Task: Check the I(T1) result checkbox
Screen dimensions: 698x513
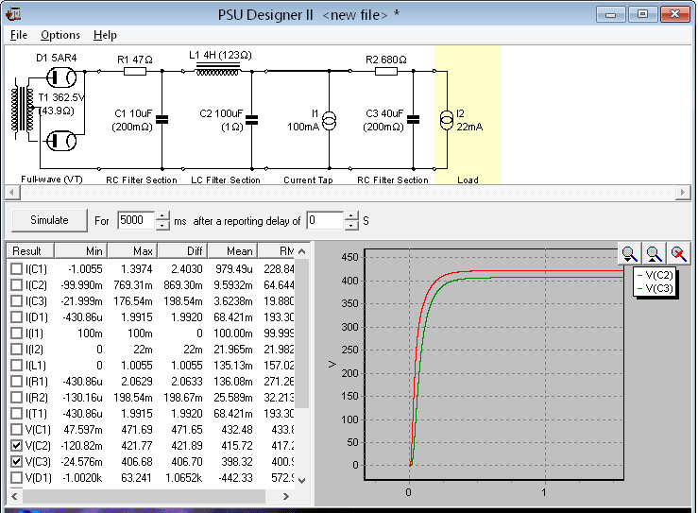Action: click(16, 414)
